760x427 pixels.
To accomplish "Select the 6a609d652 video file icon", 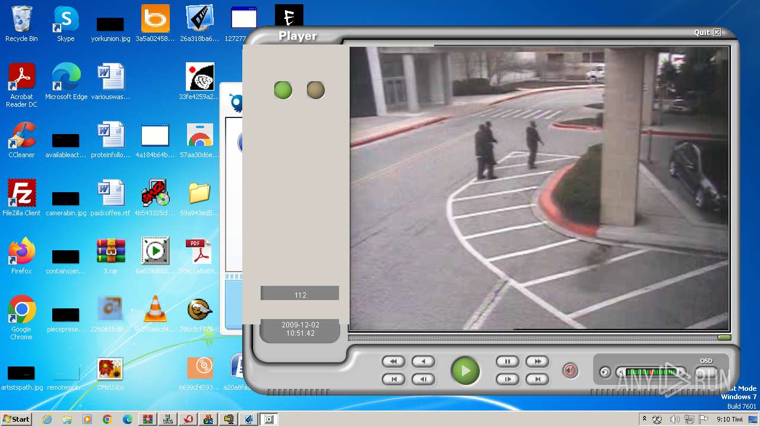I will pyautogui.click(x=155, y=256).
